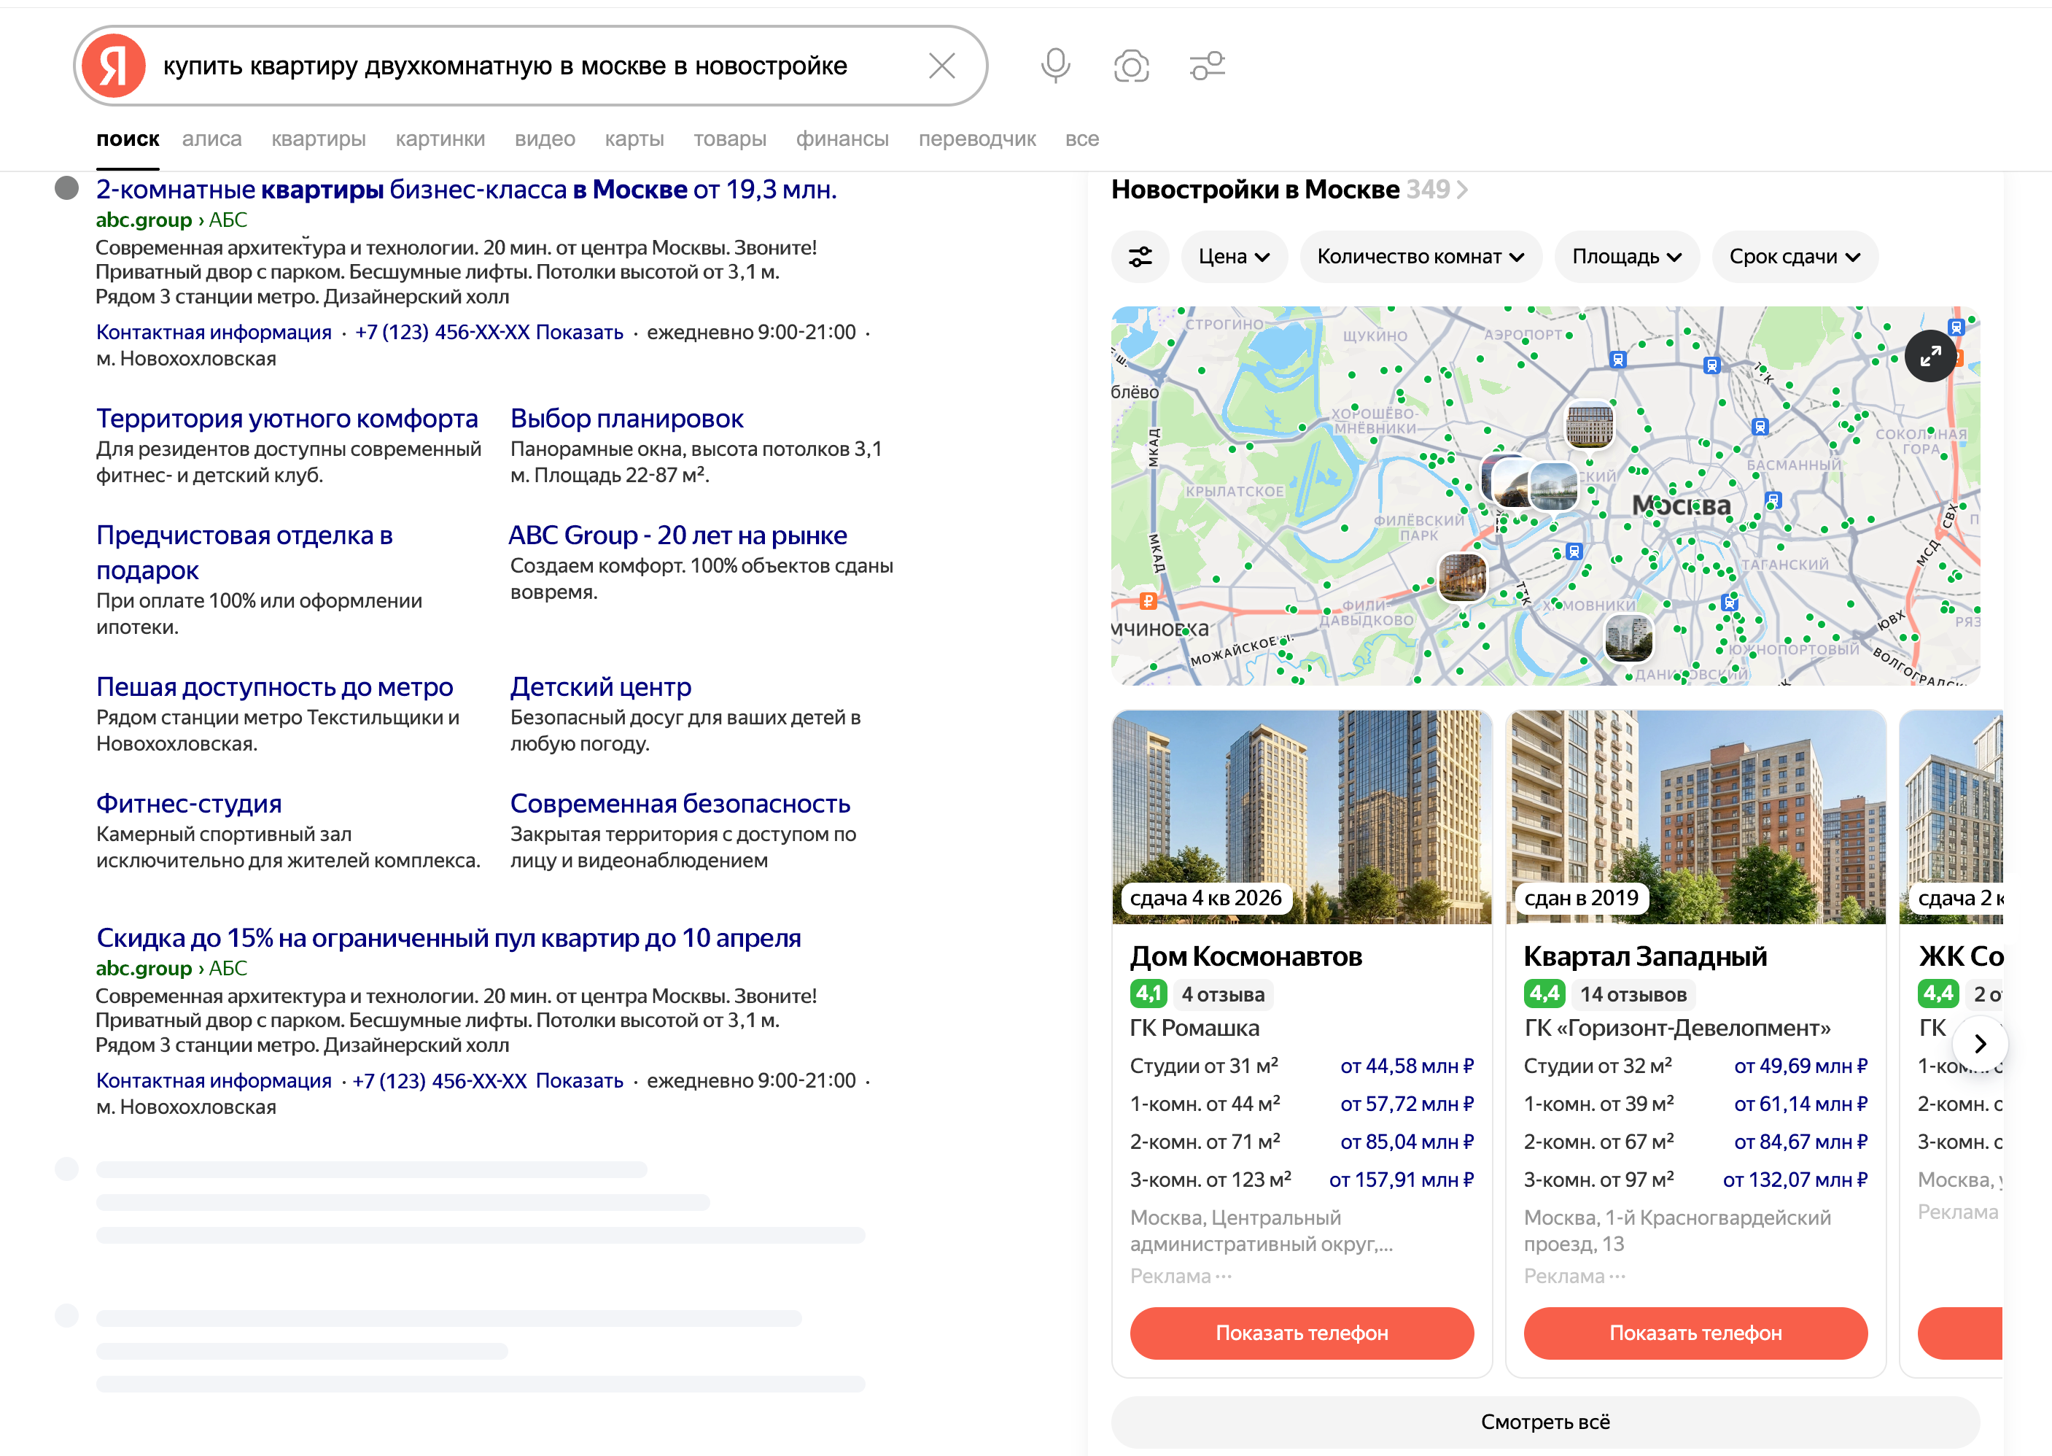Open image search via the camera icon
This screenshot has width=2052, height=1456.
pos(1131,66)
